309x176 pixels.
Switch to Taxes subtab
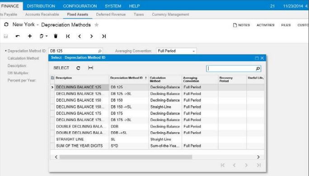139,14
